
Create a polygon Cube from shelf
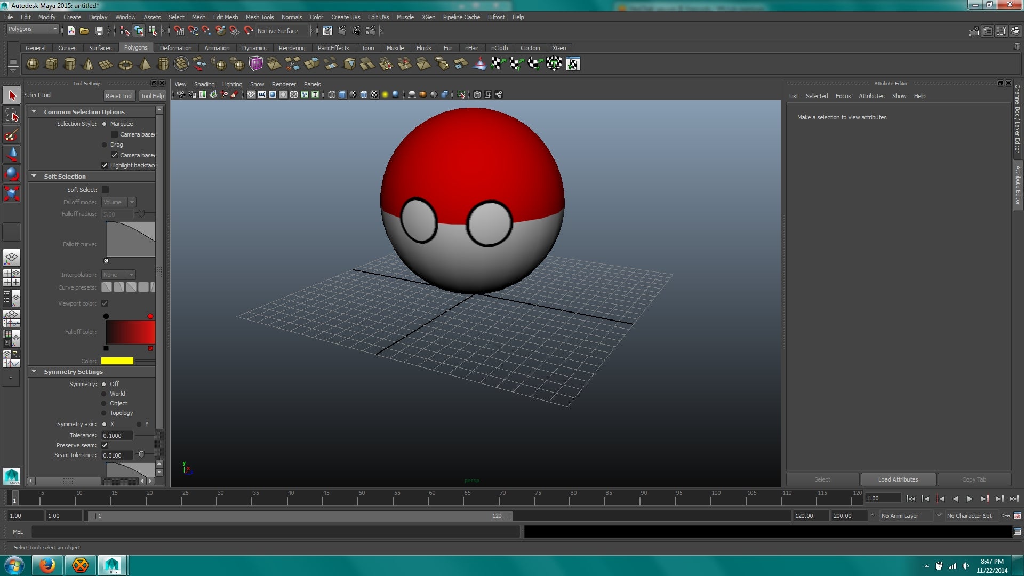point(51,64)
